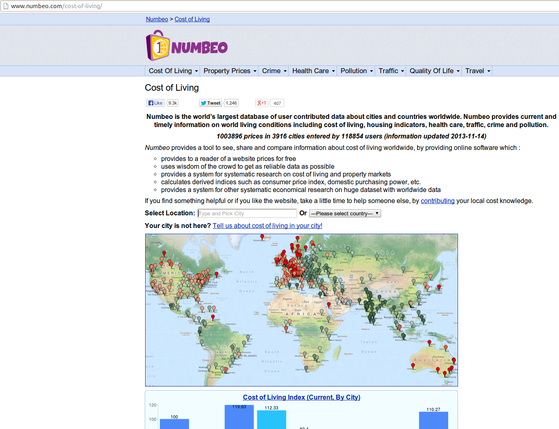Open the Property Prices menu
559x429 pixels.
tap(230, 71)
